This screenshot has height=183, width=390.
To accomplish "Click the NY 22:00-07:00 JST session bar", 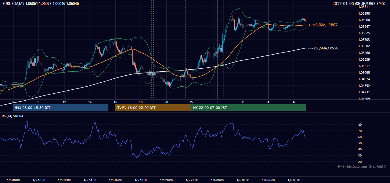I will pos(249,108).
